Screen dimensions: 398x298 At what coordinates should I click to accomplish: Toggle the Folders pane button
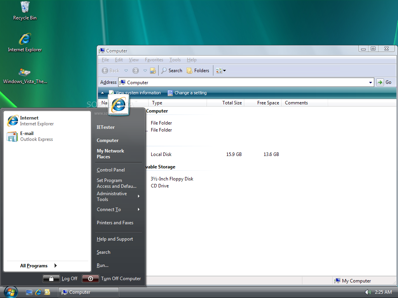[x=198, y=71]
